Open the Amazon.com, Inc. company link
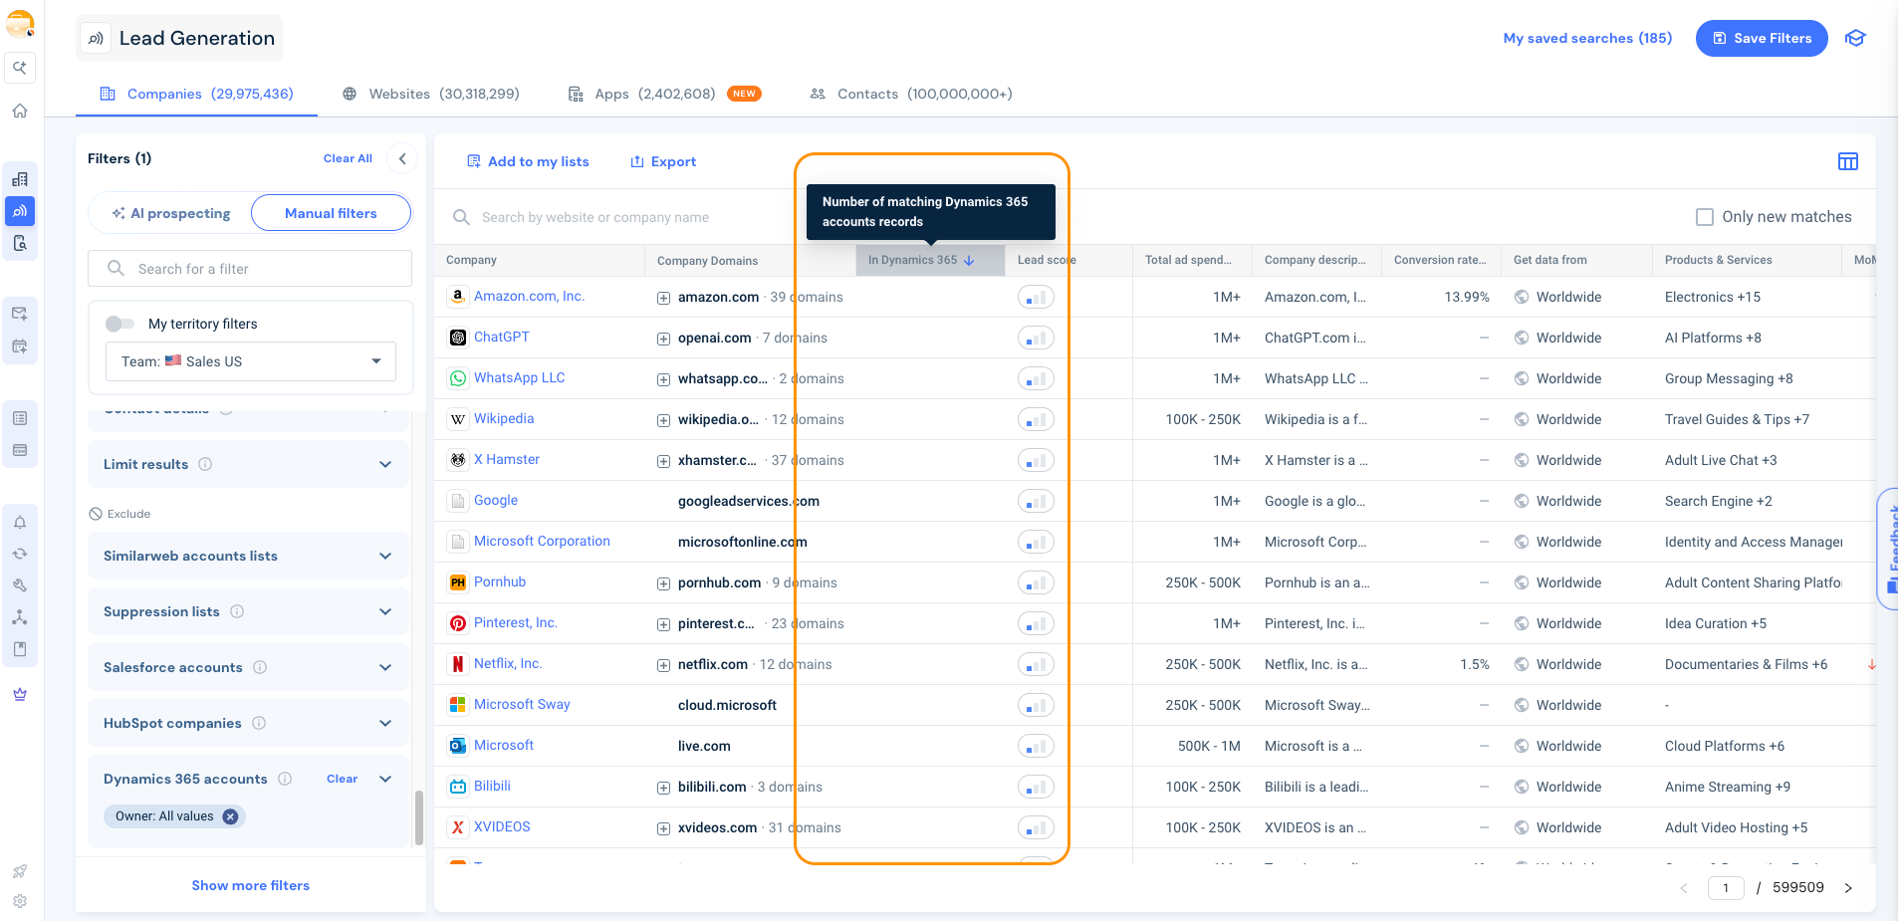The height and width of the screenshot is (921, 1898). pyautogui.click(x=529, y=296)
